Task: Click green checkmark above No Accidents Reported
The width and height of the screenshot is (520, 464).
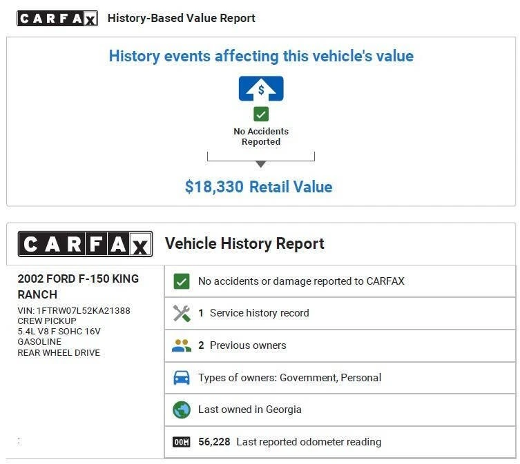Action: (261, 114)
